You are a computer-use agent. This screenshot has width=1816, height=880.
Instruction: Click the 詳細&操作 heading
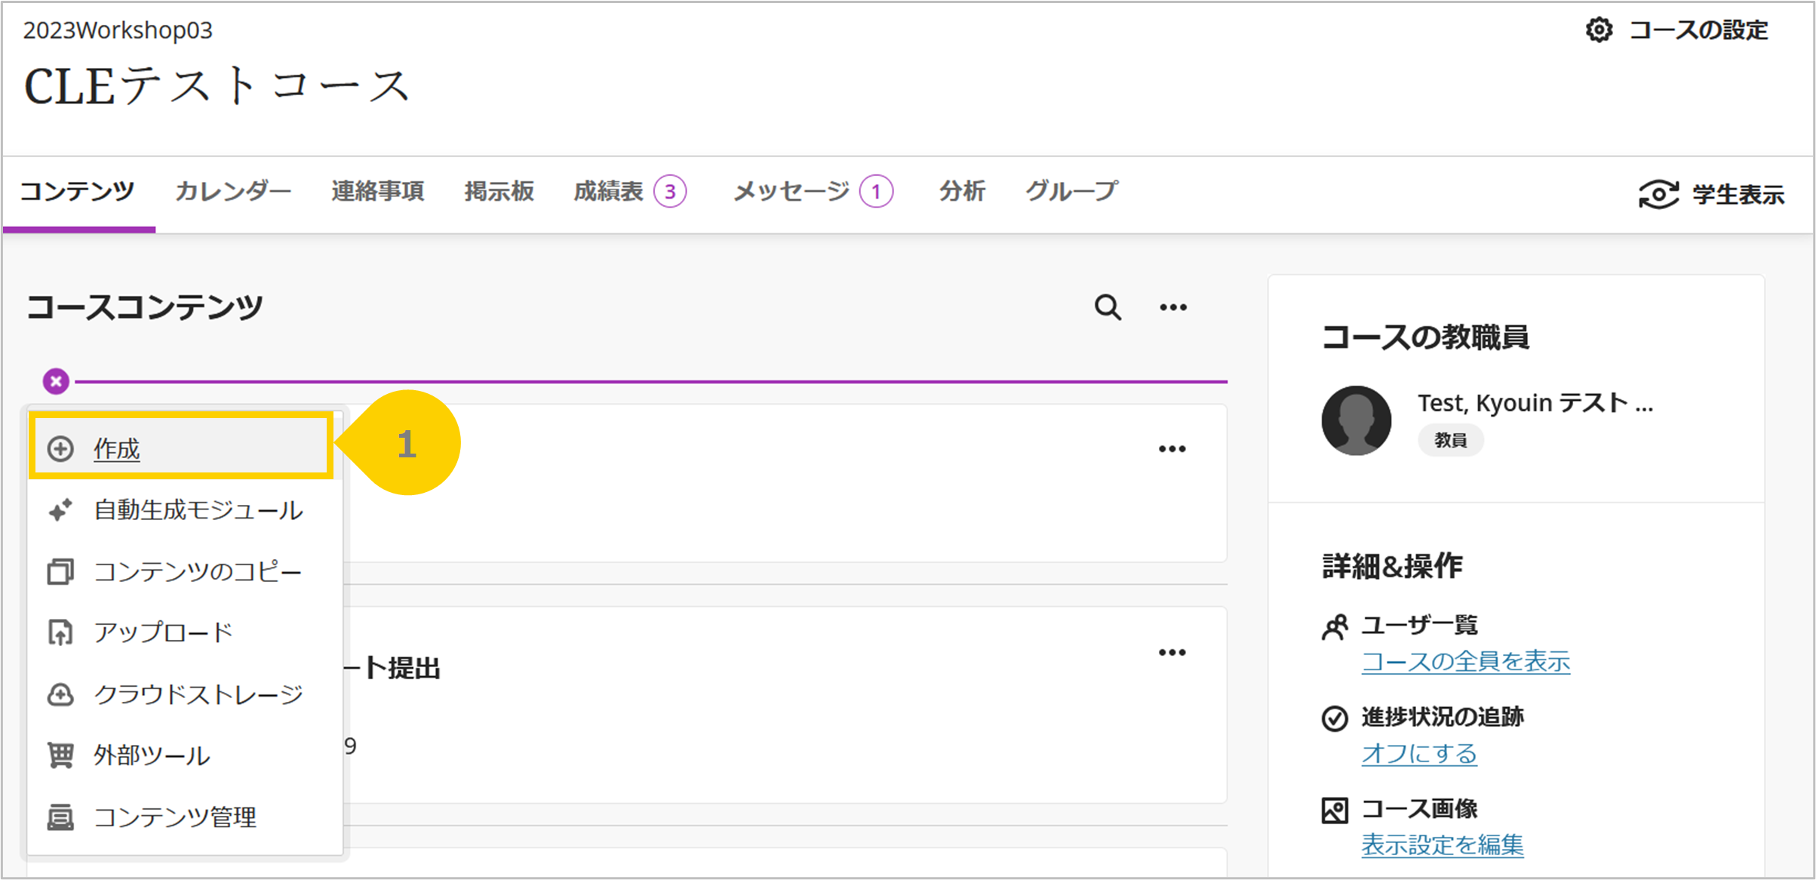[1392, 566]
